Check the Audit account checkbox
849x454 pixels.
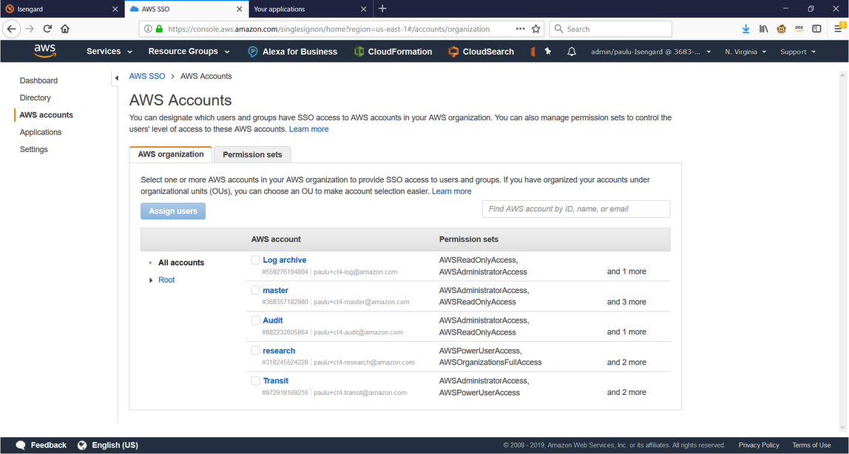[x=256, y=320]
